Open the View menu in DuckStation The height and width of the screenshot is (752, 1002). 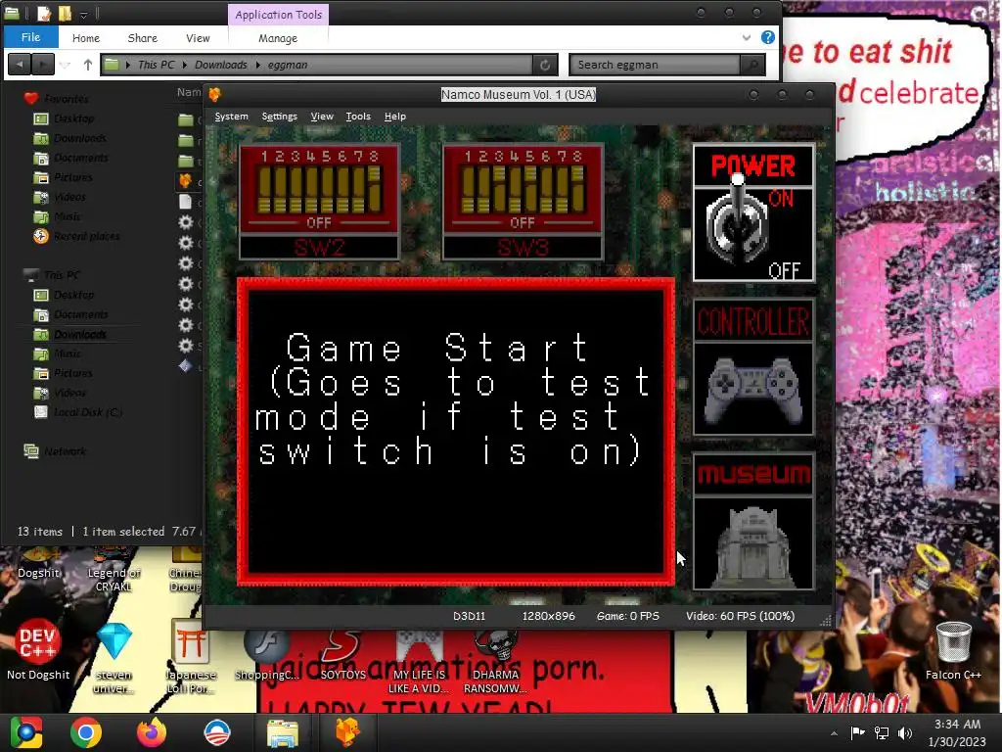(322, 117)
